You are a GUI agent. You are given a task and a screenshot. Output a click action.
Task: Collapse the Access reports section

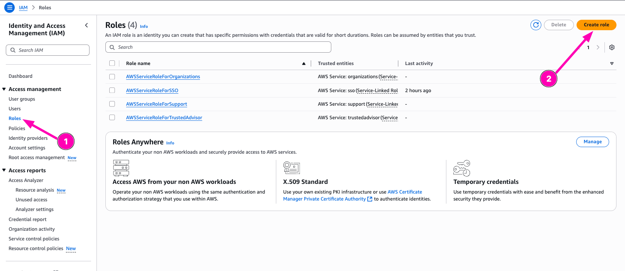point(4,170)
